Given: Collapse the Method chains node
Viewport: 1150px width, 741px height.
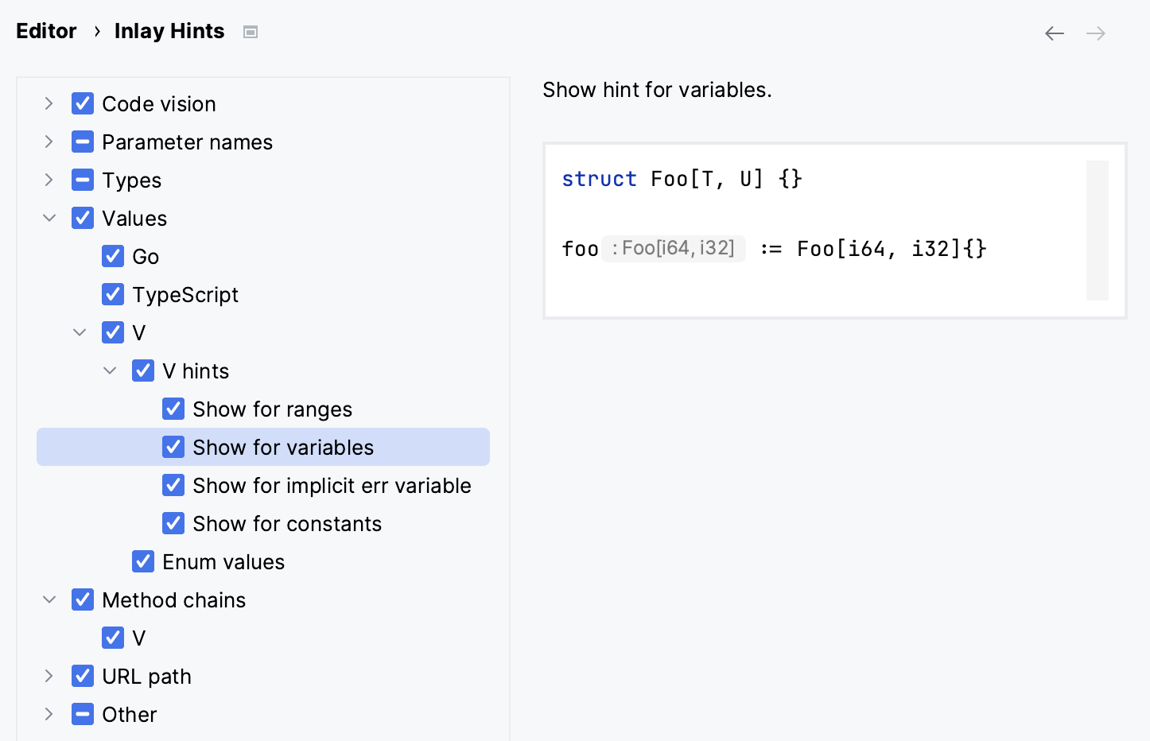Looking at the screenshot, I should pyautogui.click(x=49, y=600).
